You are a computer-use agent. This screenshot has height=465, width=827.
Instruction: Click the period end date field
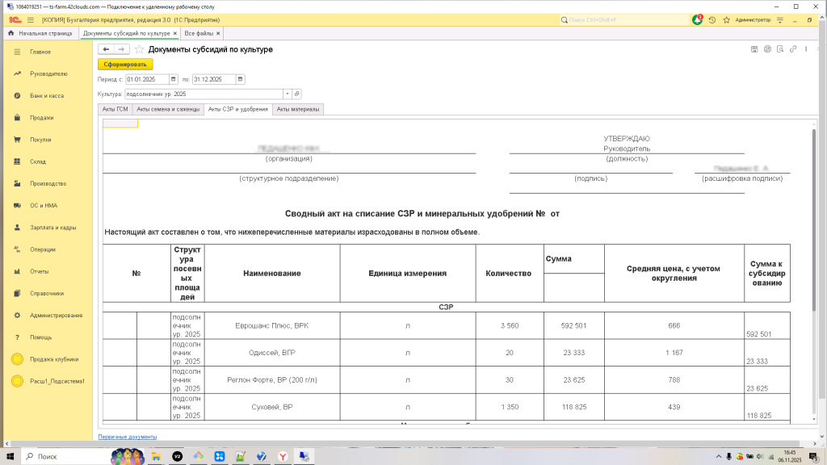click(213, 79)
